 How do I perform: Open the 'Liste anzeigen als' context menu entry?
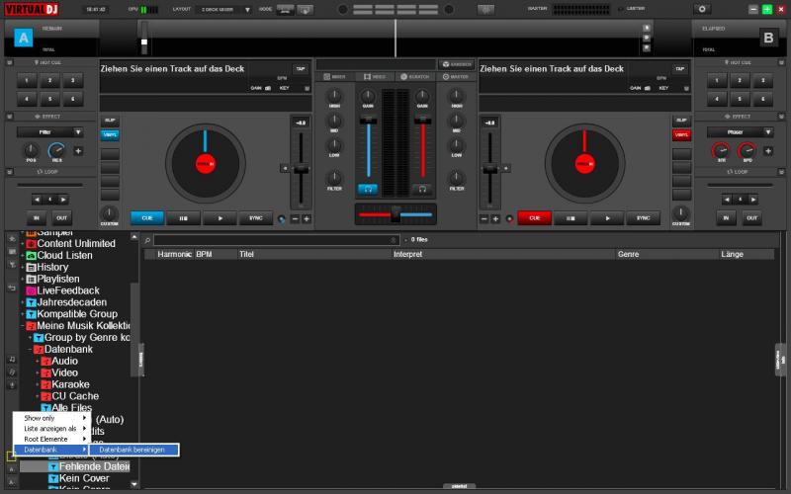tap(49, 429)
